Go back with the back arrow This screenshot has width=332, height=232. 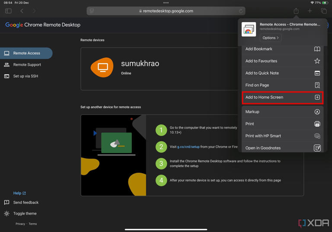point(22,11)
